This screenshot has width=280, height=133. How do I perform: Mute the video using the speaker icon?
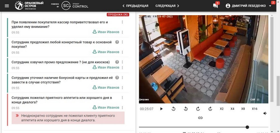click(265, 113)
